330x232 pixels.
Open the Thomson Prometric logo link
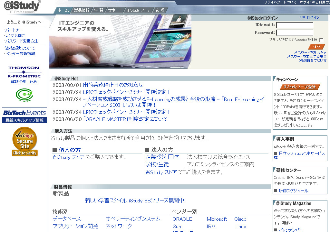coord(24,72)
